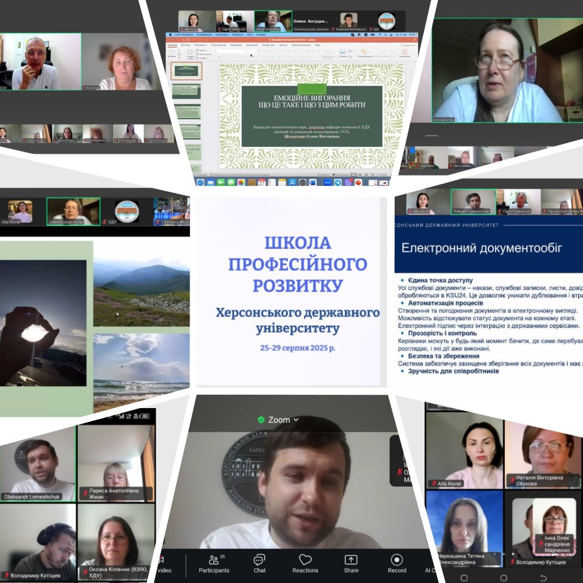Adjust the PowerPoint zoom slider in status bar

pos(382,175)
